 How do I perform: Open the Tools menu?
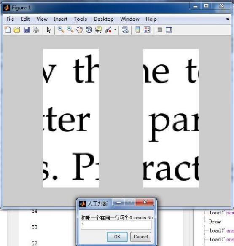click(81, 19)
